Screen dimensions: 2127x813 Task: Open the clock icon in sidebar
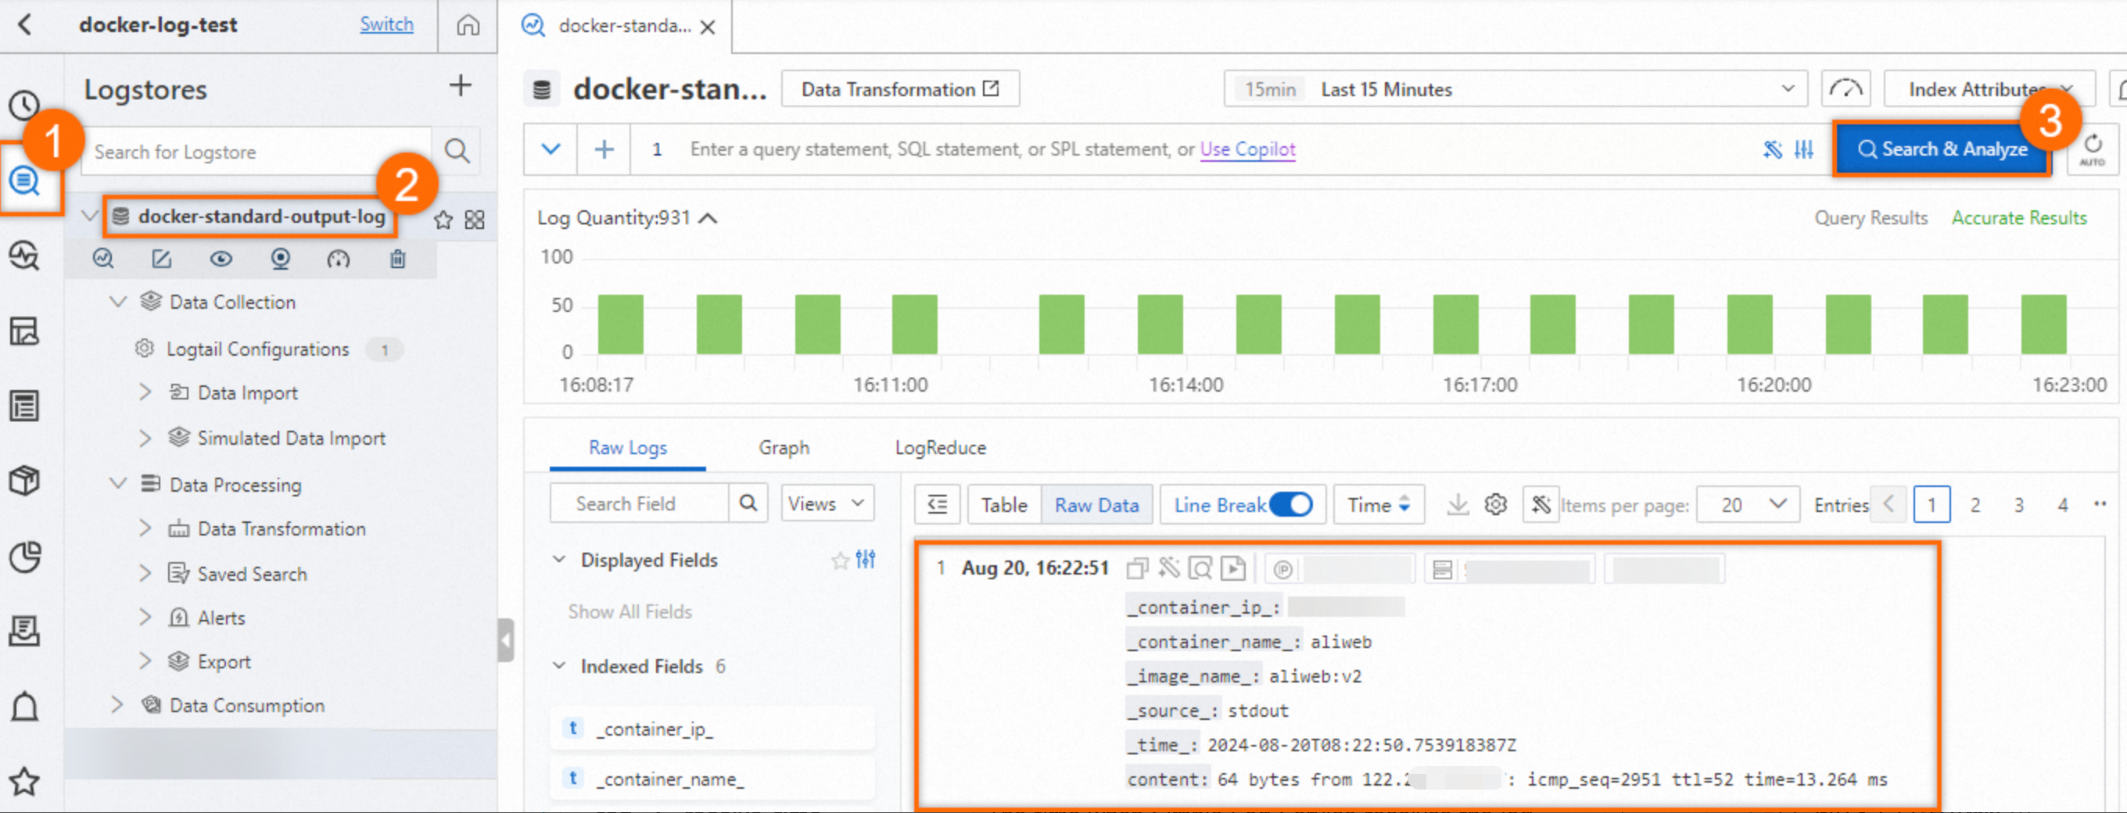point(24,105)
